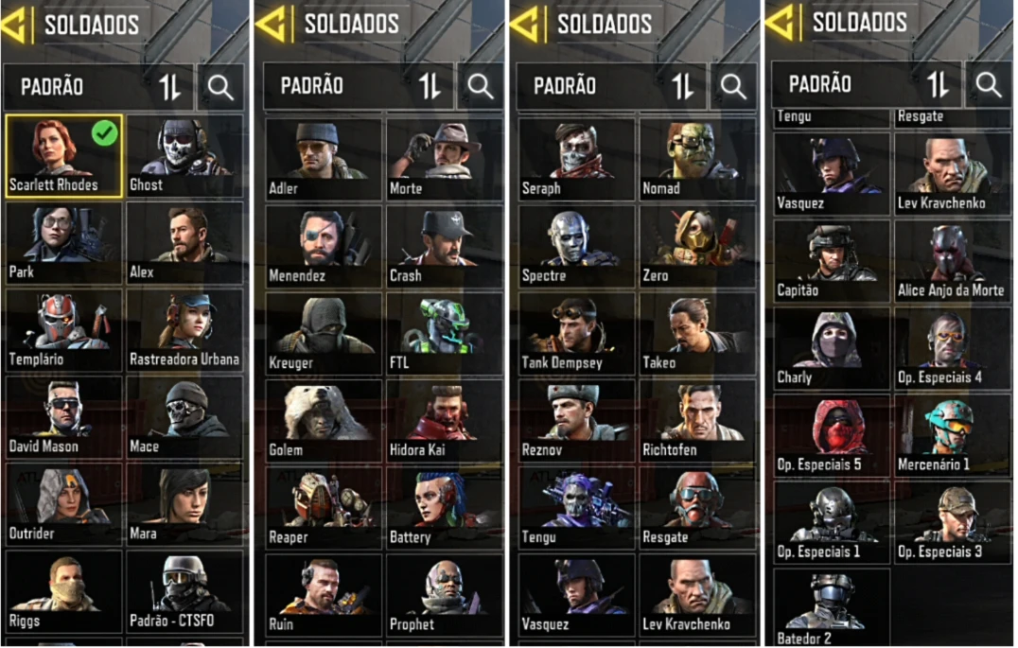Toggle the Scarlett Rhodes green checkmark
Viewport: 1018px width, 648px height.
coord(104,132)
